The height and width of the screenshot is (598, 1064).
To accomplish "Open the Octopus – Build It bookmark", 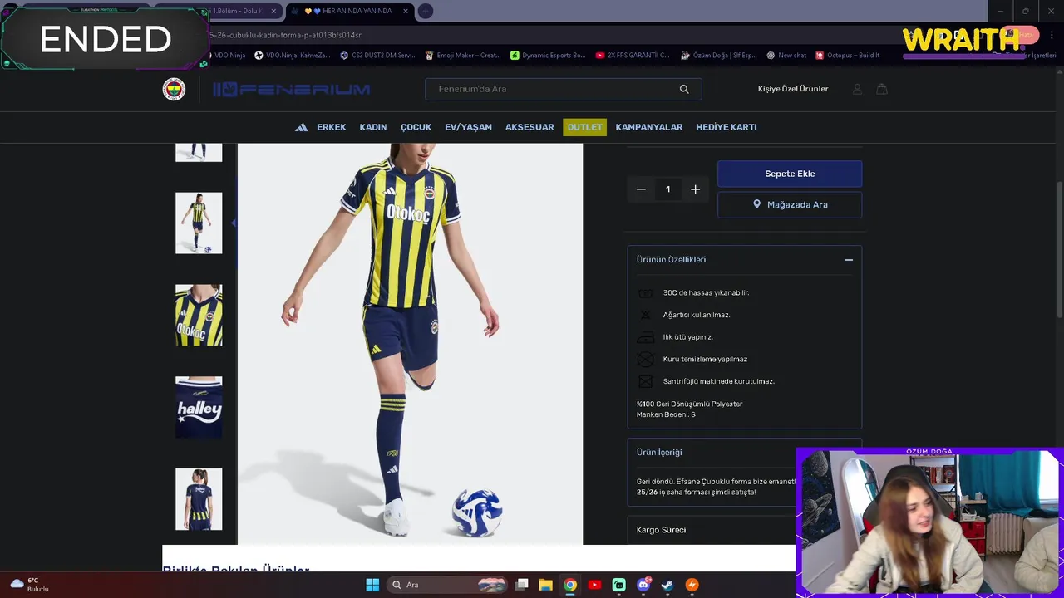I will (x=847, y=56).
